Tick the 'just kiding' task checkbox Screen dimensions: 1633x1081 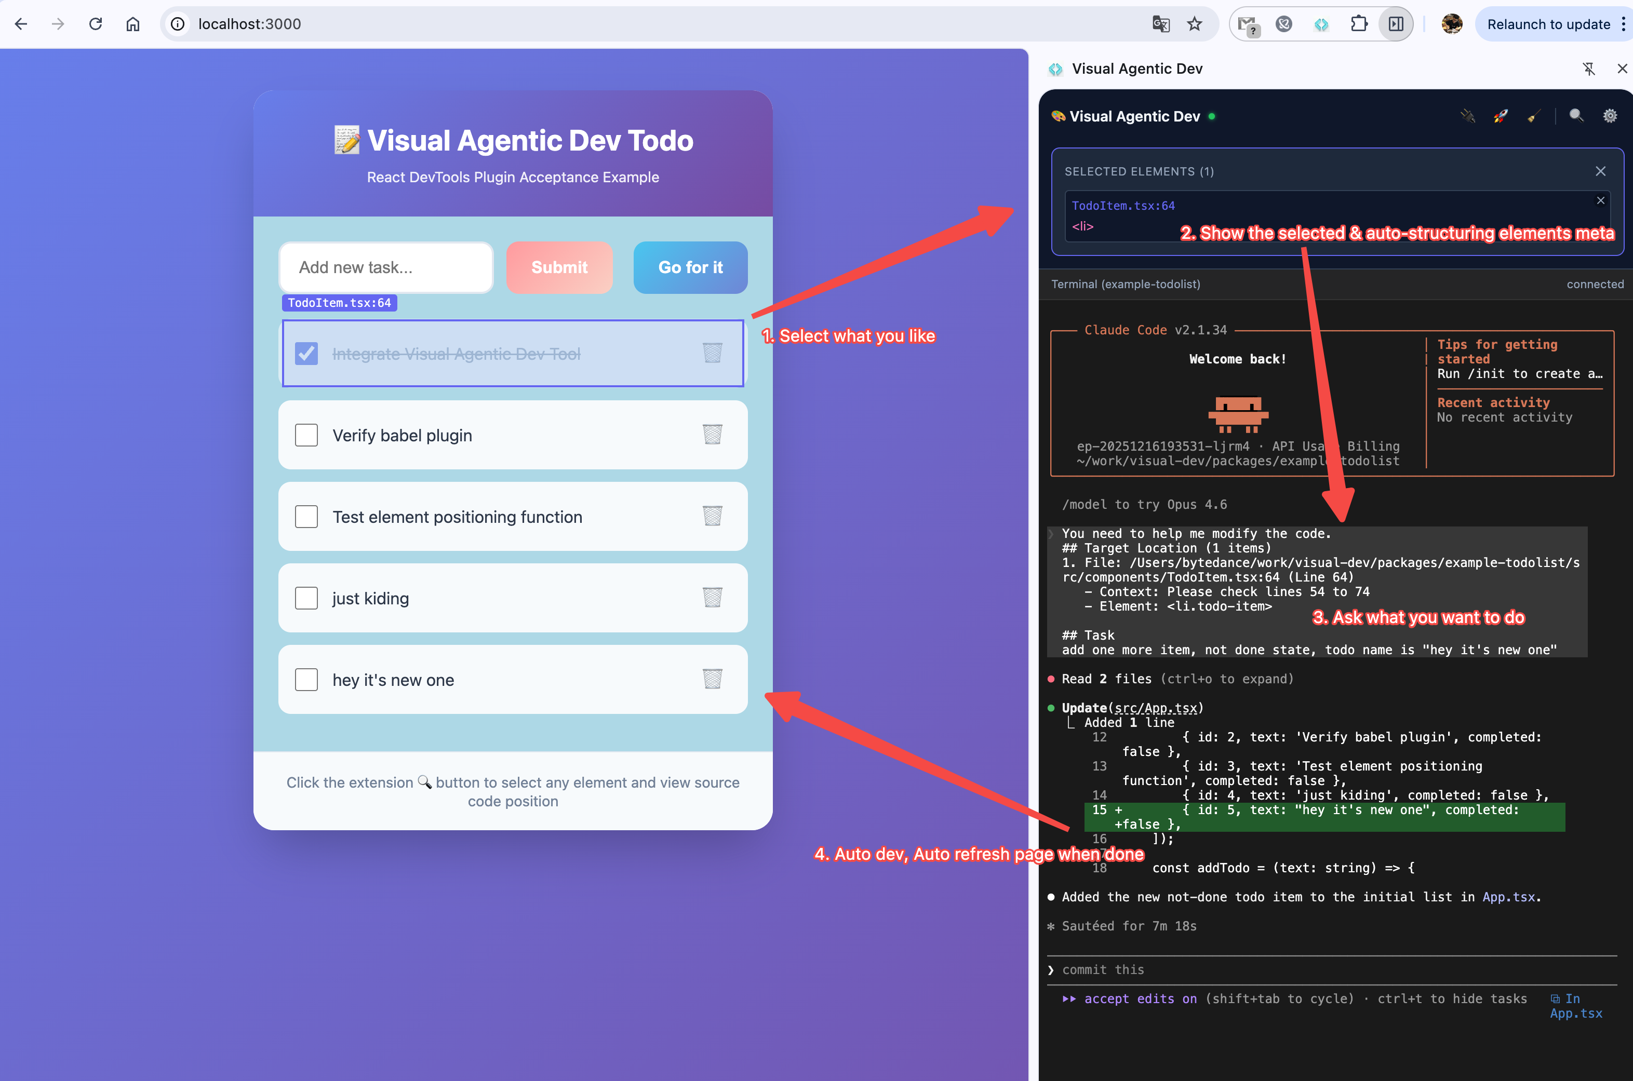(306, 598)
